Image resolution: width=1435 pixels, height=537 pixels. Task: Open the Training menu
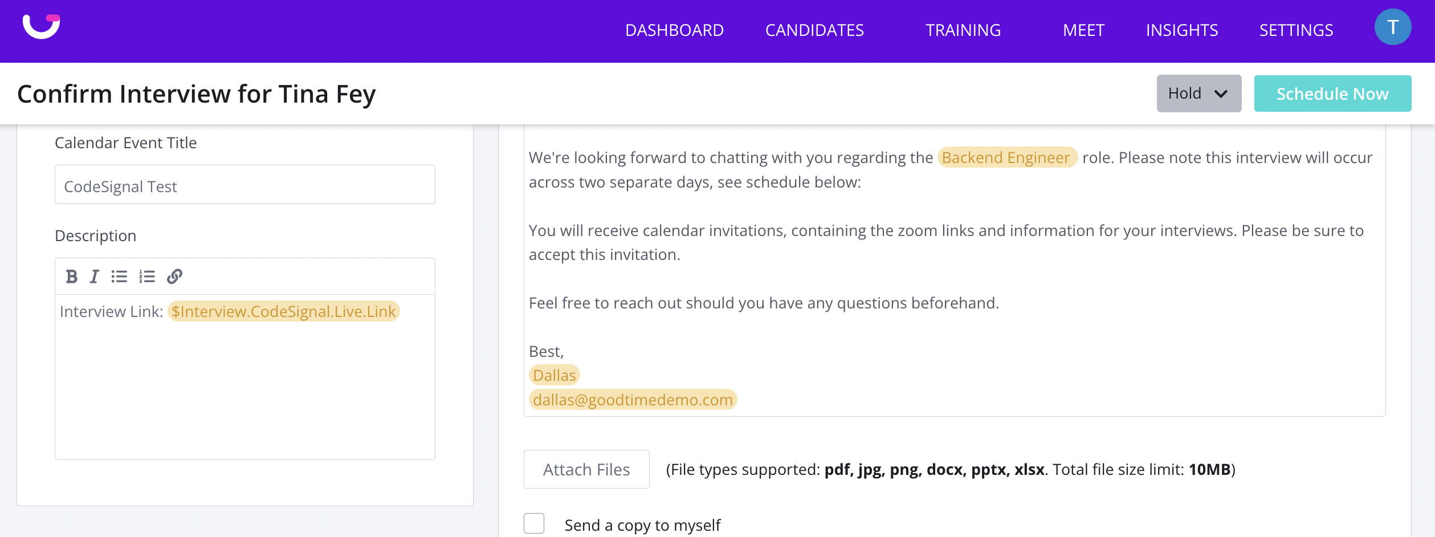(963, 30)
